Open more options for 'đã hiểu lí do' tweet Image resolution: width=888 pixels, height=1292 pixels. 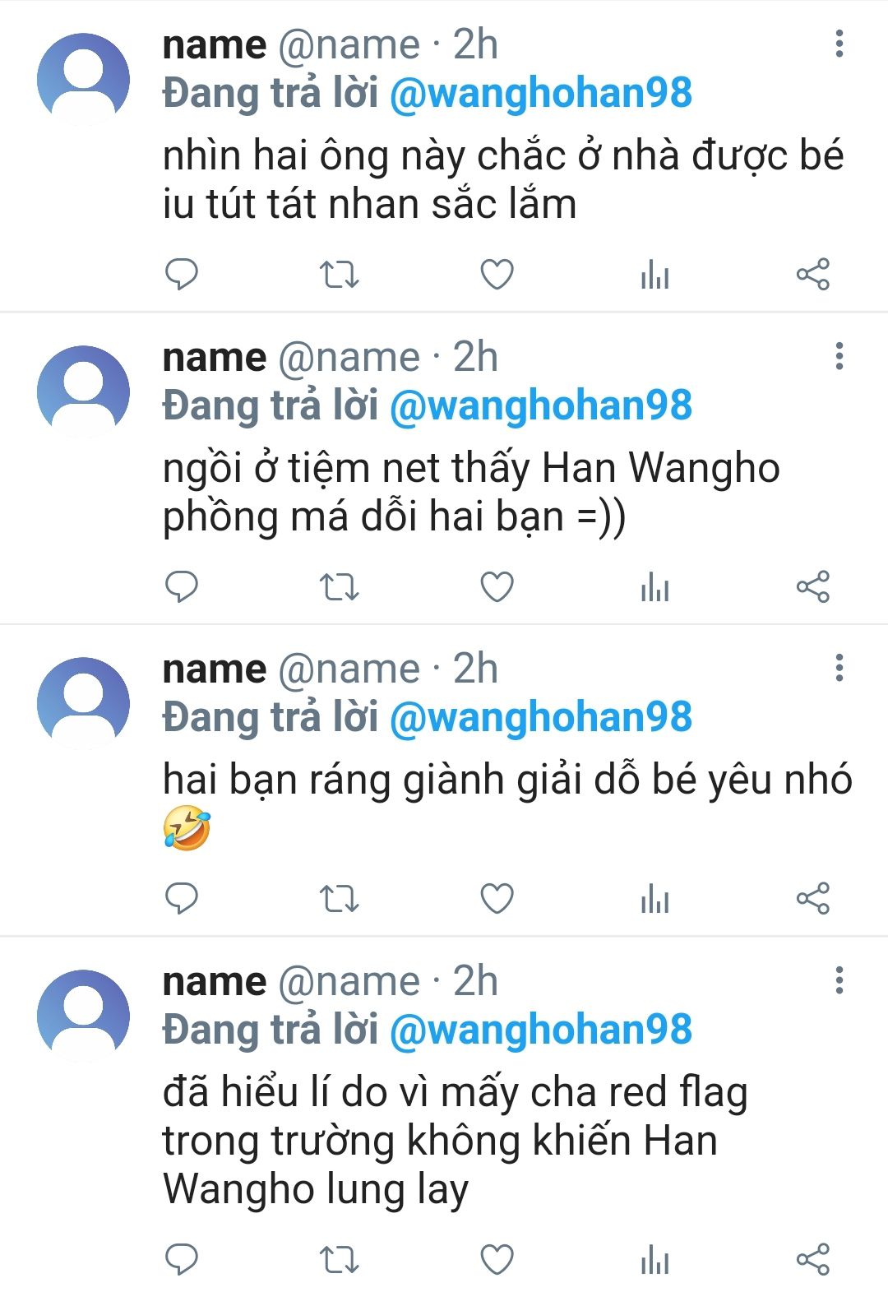click(x=839, y=980)
